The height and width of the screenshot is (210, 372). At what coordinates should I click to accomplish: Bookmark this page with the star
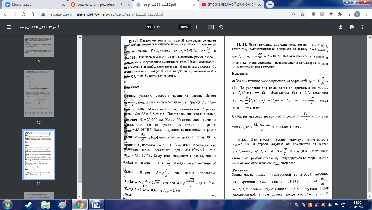click(302, 14)
